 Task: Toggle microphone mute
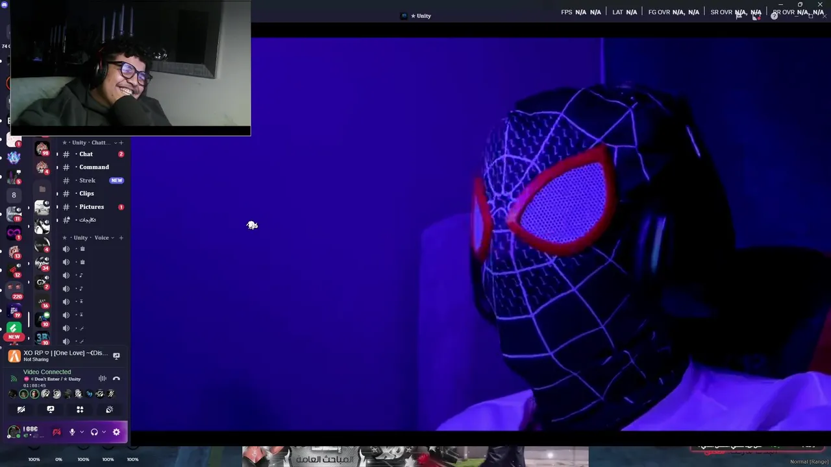[x=72, y=432]
